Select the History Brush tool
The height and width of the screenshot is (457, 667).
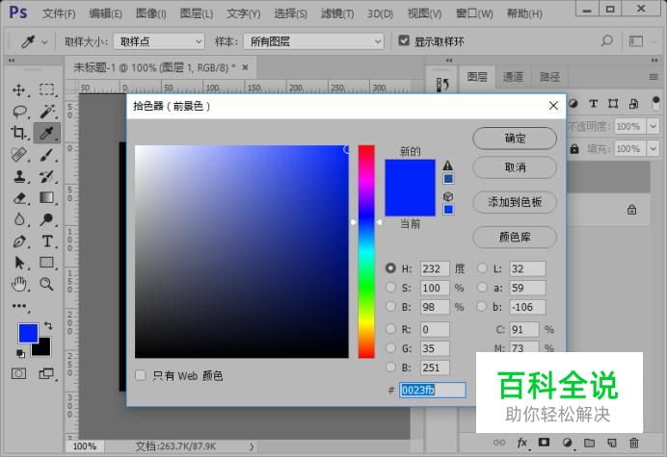[x=47, y=176]
